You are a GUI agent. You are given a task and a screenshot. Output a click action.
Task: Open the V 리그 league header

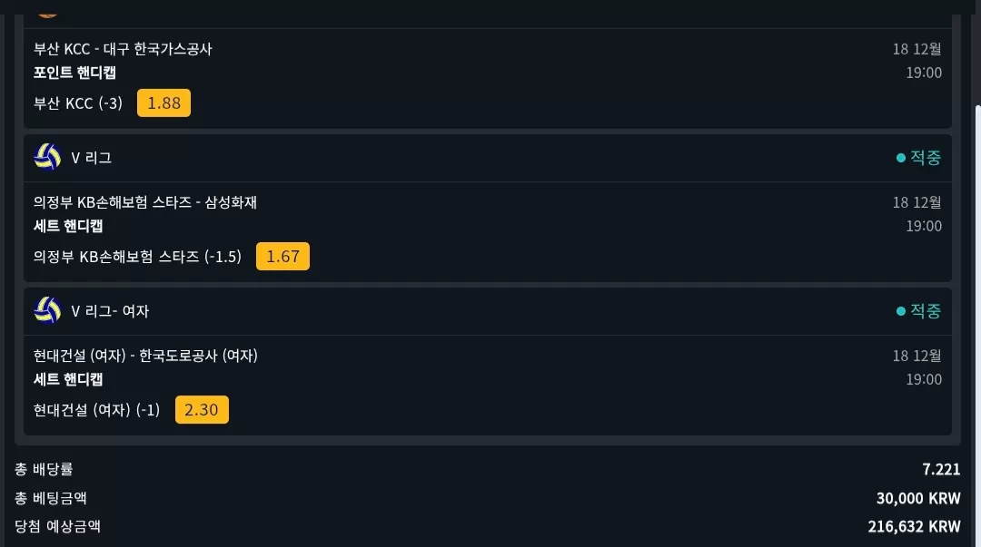coord(488,158)
